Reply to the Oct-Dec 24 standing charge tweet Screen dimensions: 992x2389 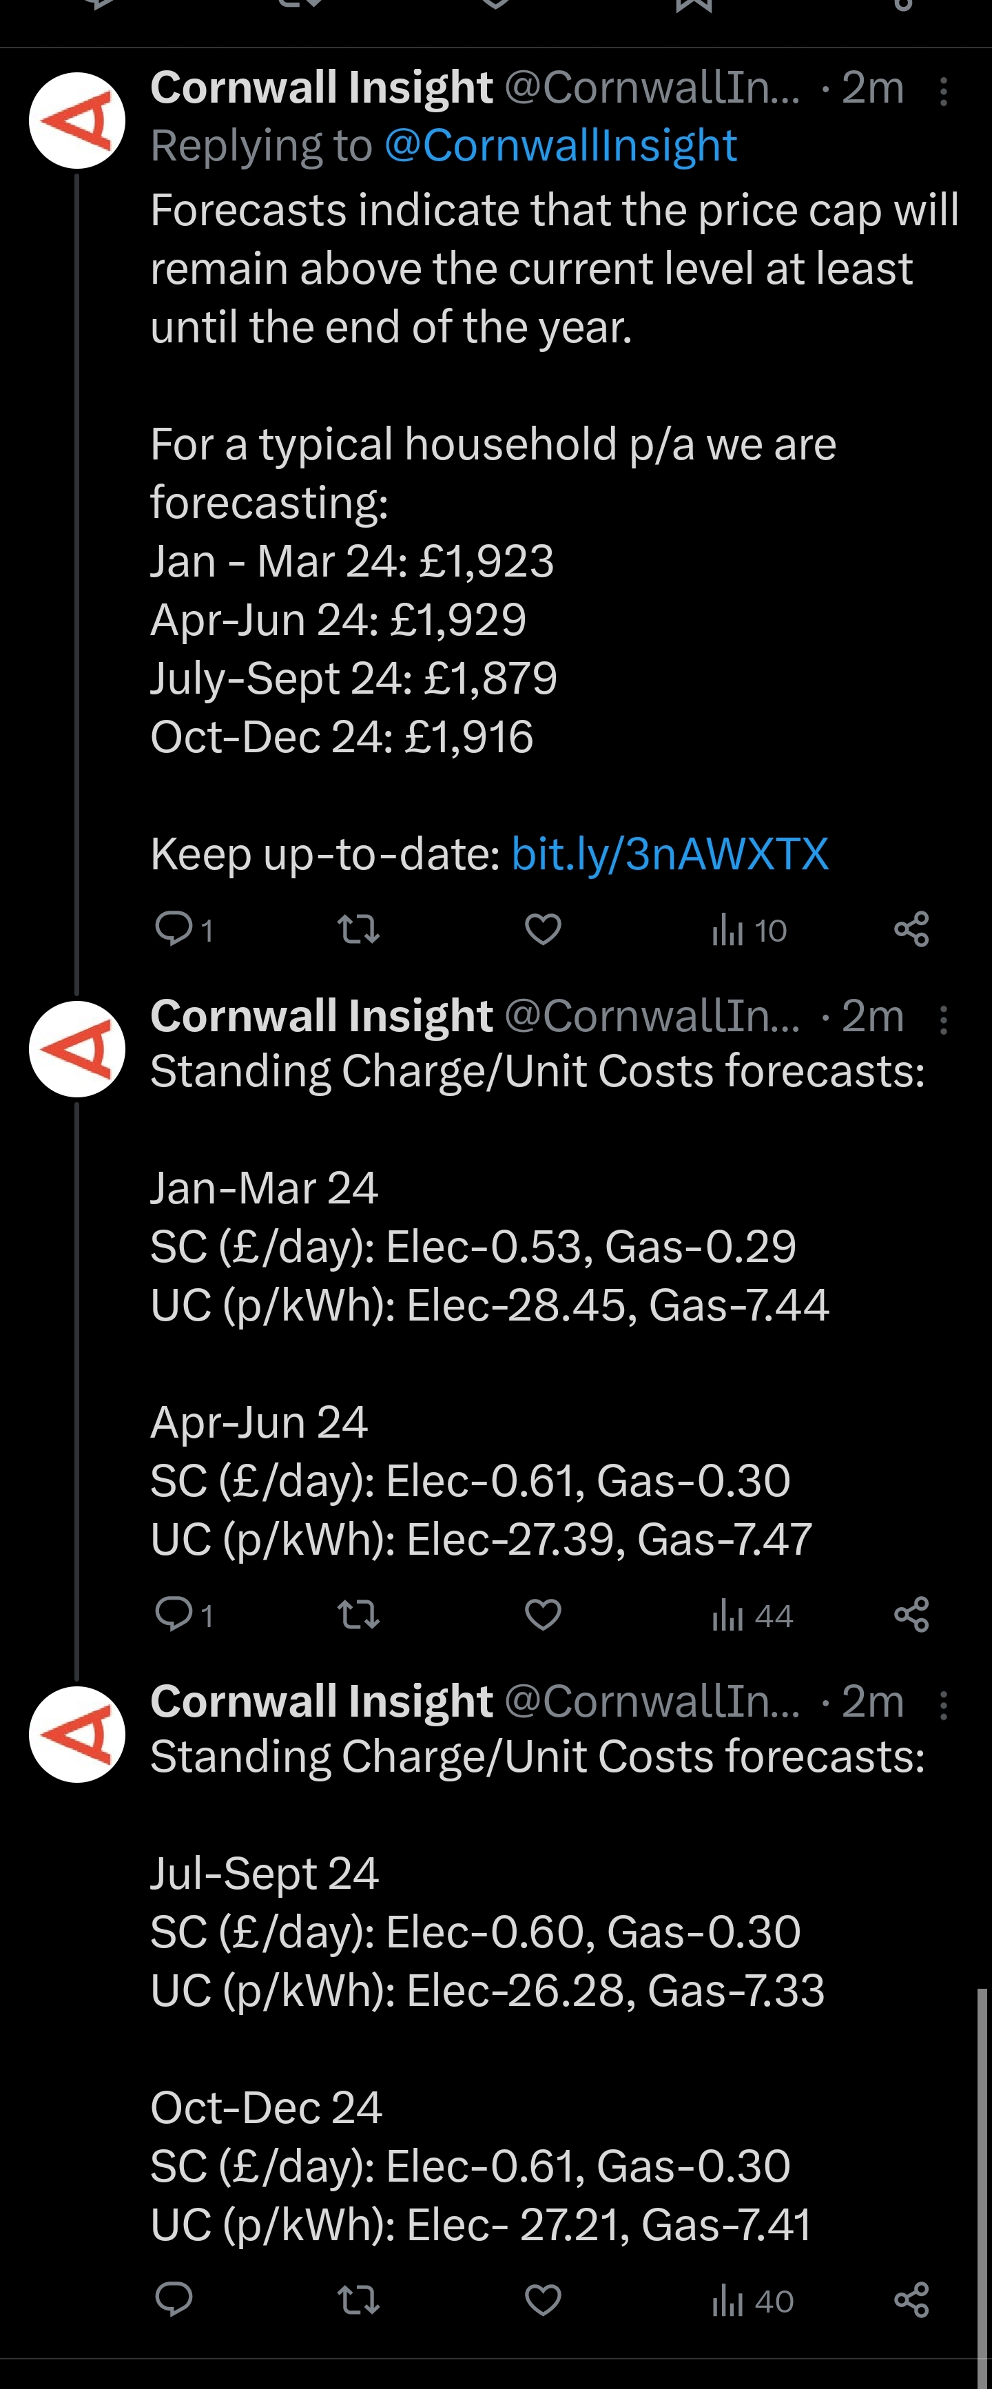174,2299
